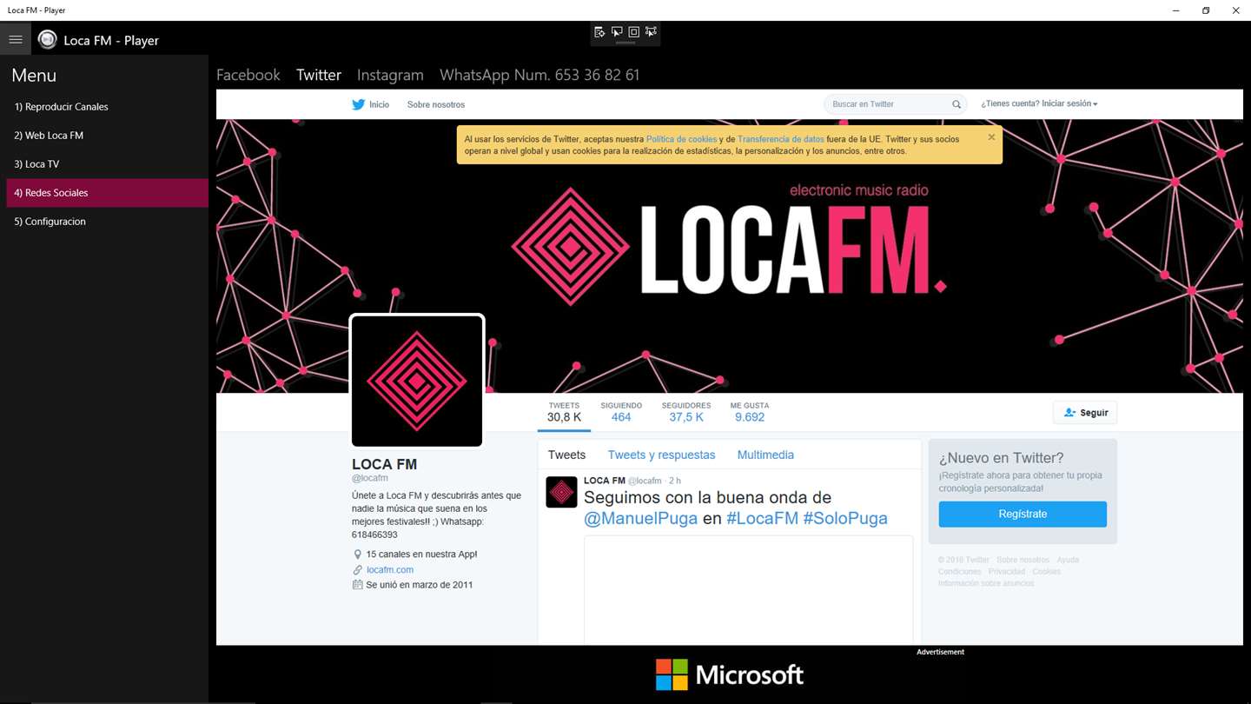Restore the window using the title bar button
The width and height of the screenshot is (1251, 704).
(1206, 10)
